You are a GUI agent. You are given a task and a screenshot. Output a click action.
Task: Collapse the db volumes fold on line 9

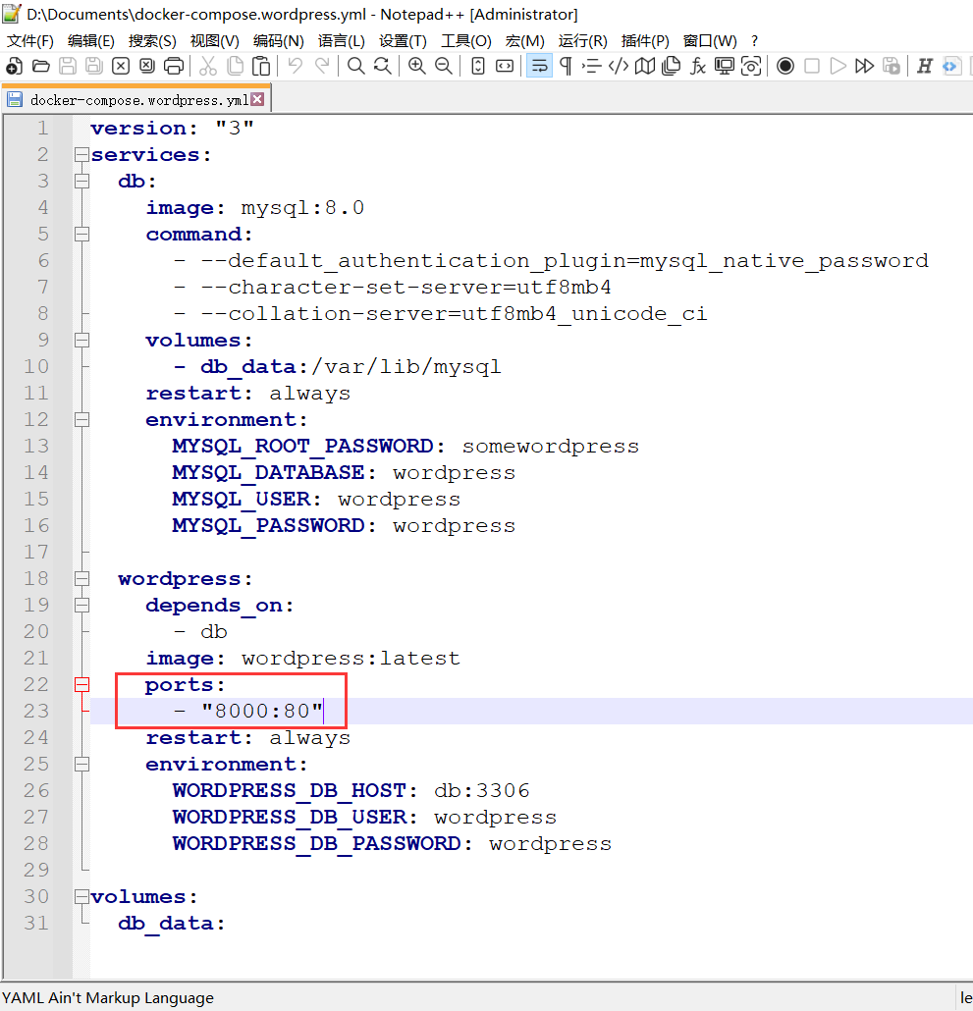coord(81,340)
